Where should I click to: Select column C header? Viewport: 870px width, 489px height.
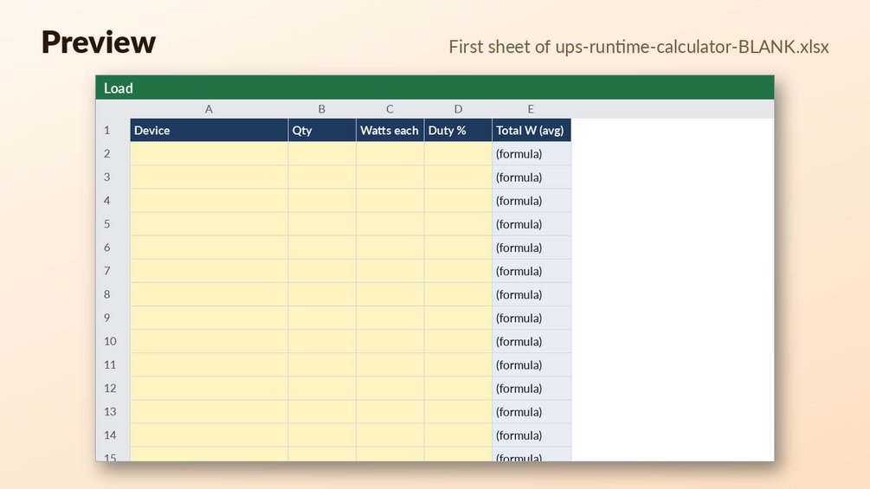tap(390, 109)
